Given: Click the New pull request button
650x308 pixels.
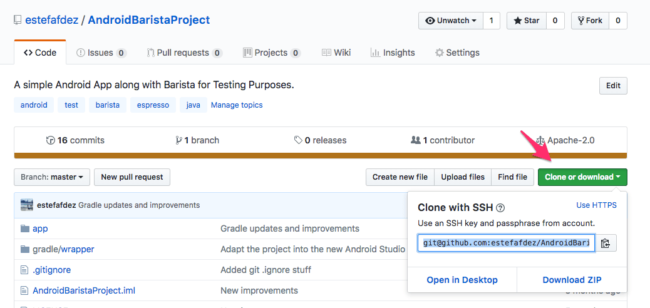Looking at the screenshot, I should click(x=132, y=177).
